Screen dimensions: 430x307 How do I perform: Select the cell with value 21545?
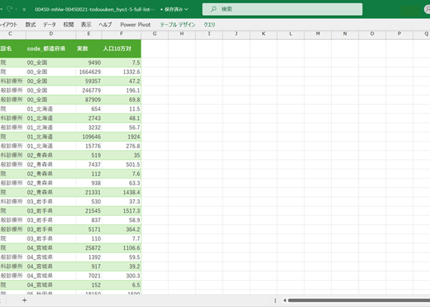tap(89, 211)
